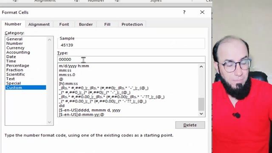This screenshot has height=153, width=272.
Task: Pick the Currency category
Action: pyautogui.click(x=15, y=48)
